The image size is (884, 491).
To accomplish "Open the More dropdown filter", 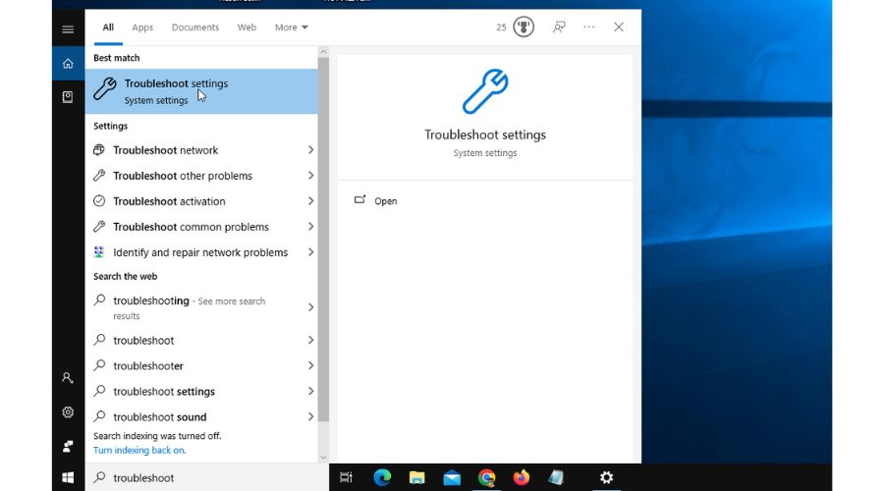I will coord(291,27).
